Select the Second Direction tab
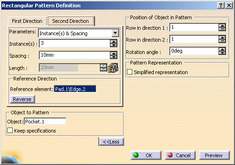This screenshot has width=235, height=165. [71, 21]
